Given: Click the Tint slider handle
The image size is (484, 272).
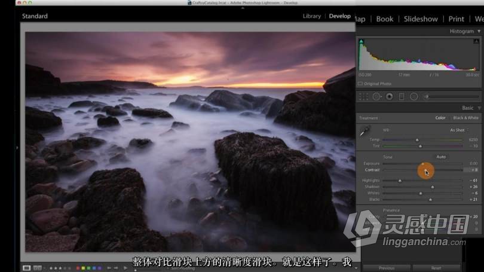Looking at the screenshot, I should [x=421, y=146].
